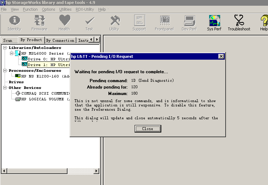Launch Sys Perf performance tool
The height and width of the screenshot is (185, 268).
pyautogui.click(x=214, y=23)
